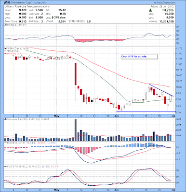Image resolution: width=186 pixels, height=192 pixels.
Task: Click the -0.4 MACD axis label
Action: tap(178, 159)
